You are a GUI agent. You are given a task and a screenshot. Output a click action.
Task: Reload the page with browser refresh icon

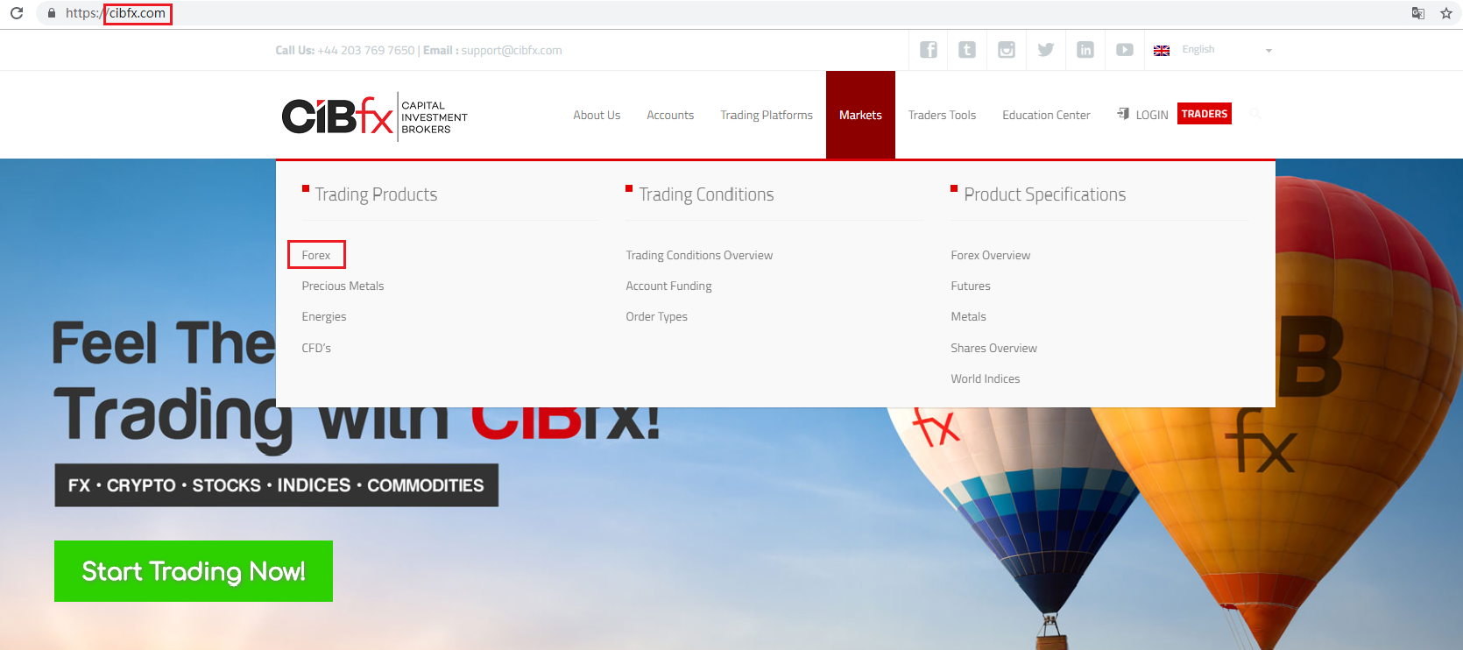[x=17, y=13]
